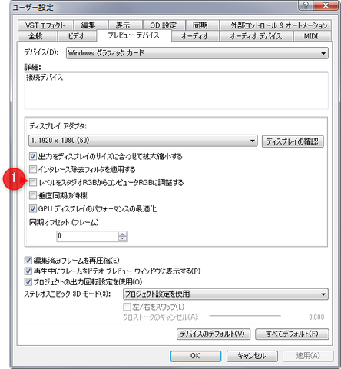341x369 pixels.
Task: Toggle プロジェクトの出力回転設定を使用 checkbox
Action: pyautogui.click(x=28, y=282)
